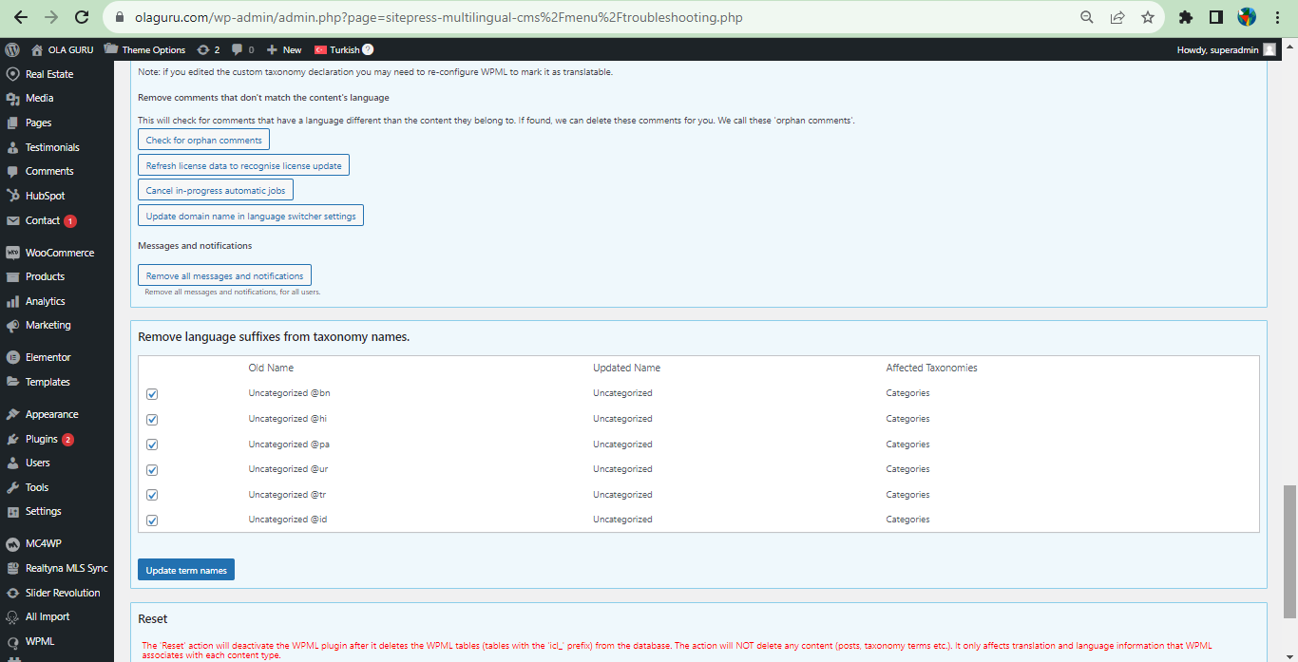Open the Howdy superadmin account menu
This screenshot has height=662, width=1298.
[1226, 49]
